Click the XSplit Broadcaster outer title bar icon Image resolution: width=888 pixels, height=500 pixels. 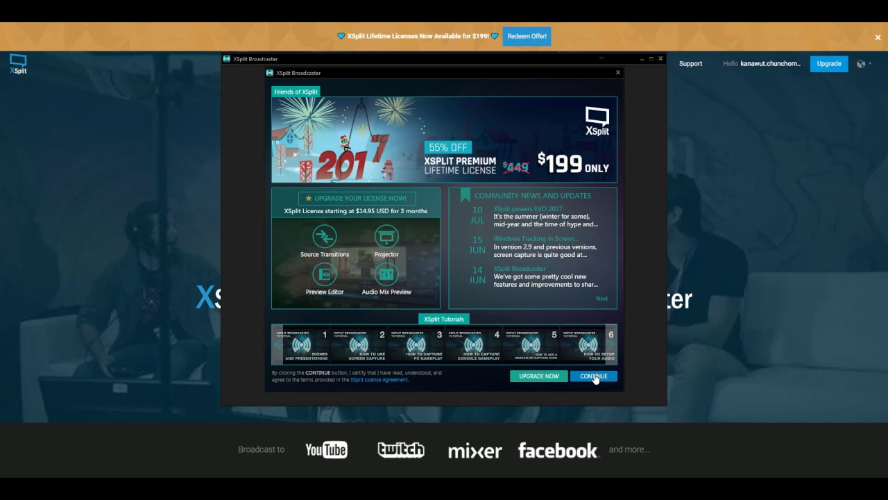(227, 59)
